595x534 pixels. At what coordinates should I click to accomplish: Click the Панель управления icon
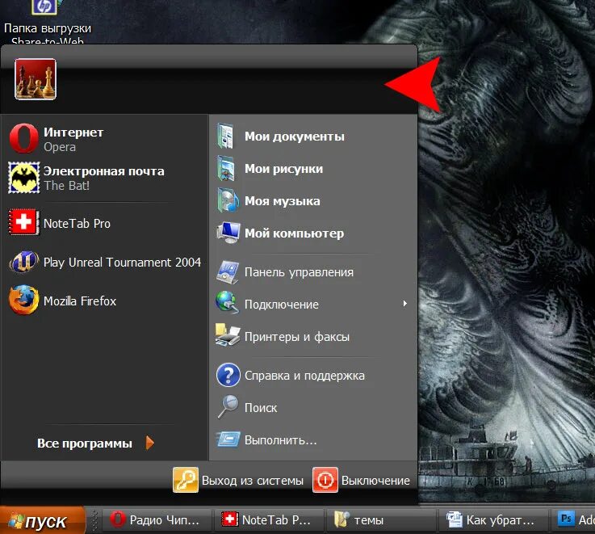coord(228,272)
